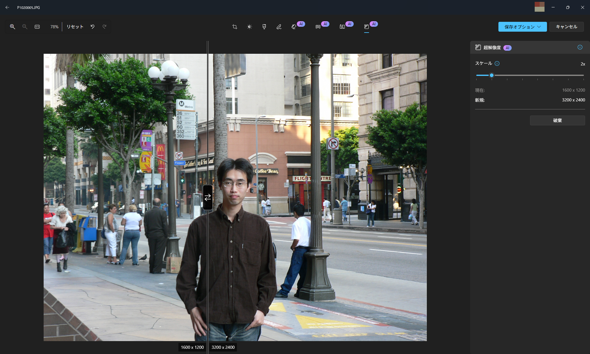Screen dimensions: 590x354
Task: Click the 破棄 discard button
Action: click(x=557, y=120)
